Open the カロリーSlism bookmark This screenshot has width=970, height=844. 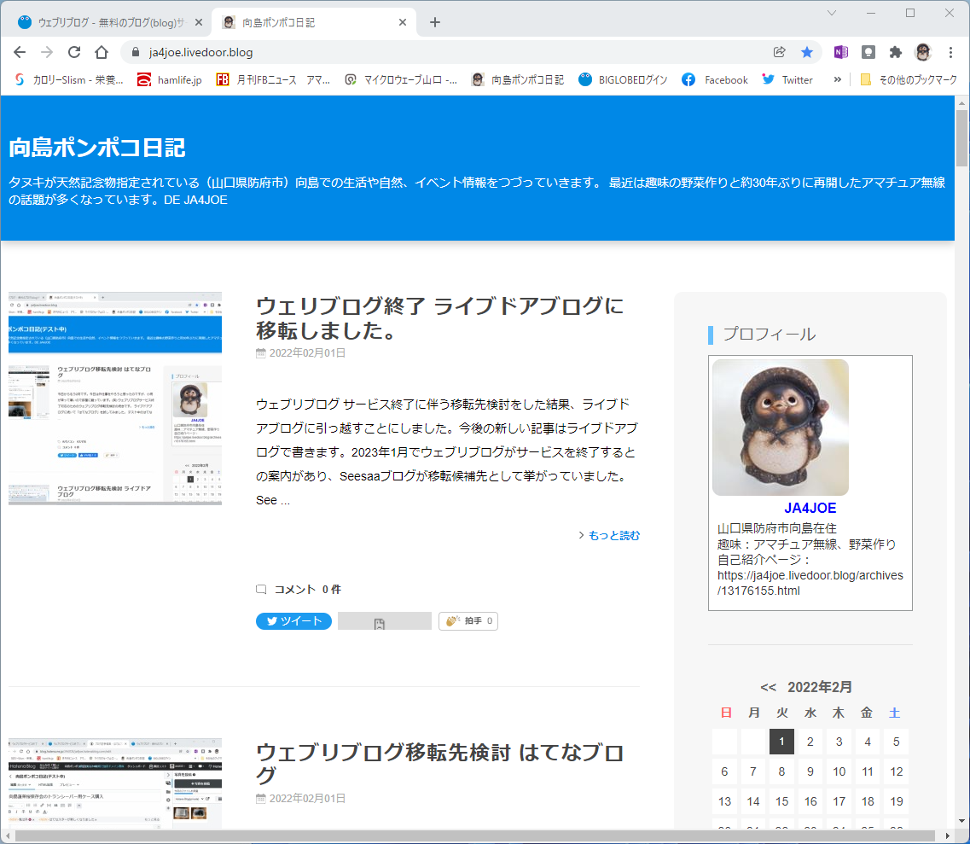click(x=68, y=80)
